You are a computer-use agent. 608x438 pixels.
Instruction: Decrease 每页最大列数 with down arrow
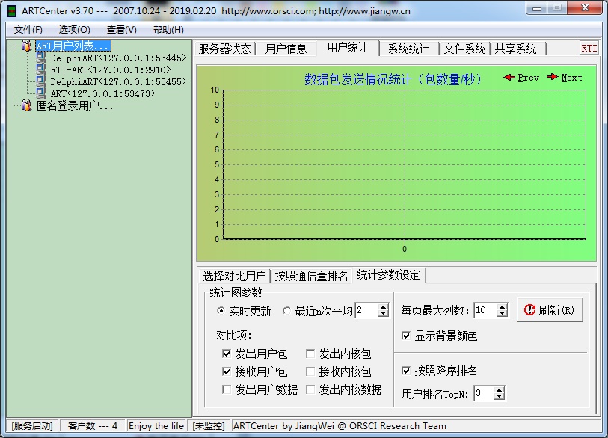pos(502,314)
